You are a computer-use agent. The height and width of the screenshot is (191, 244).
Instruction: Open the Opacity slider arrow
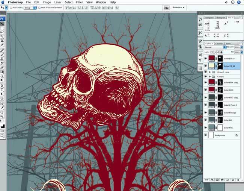242,47
